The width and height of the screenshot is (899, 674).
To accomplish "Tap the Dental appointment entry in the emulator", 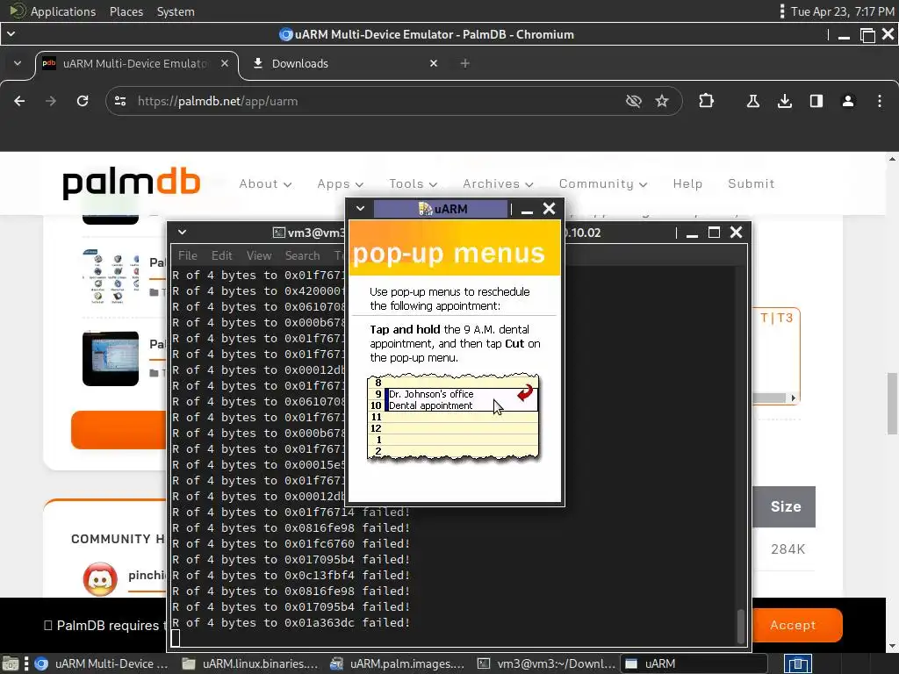I will coord(430,405).
